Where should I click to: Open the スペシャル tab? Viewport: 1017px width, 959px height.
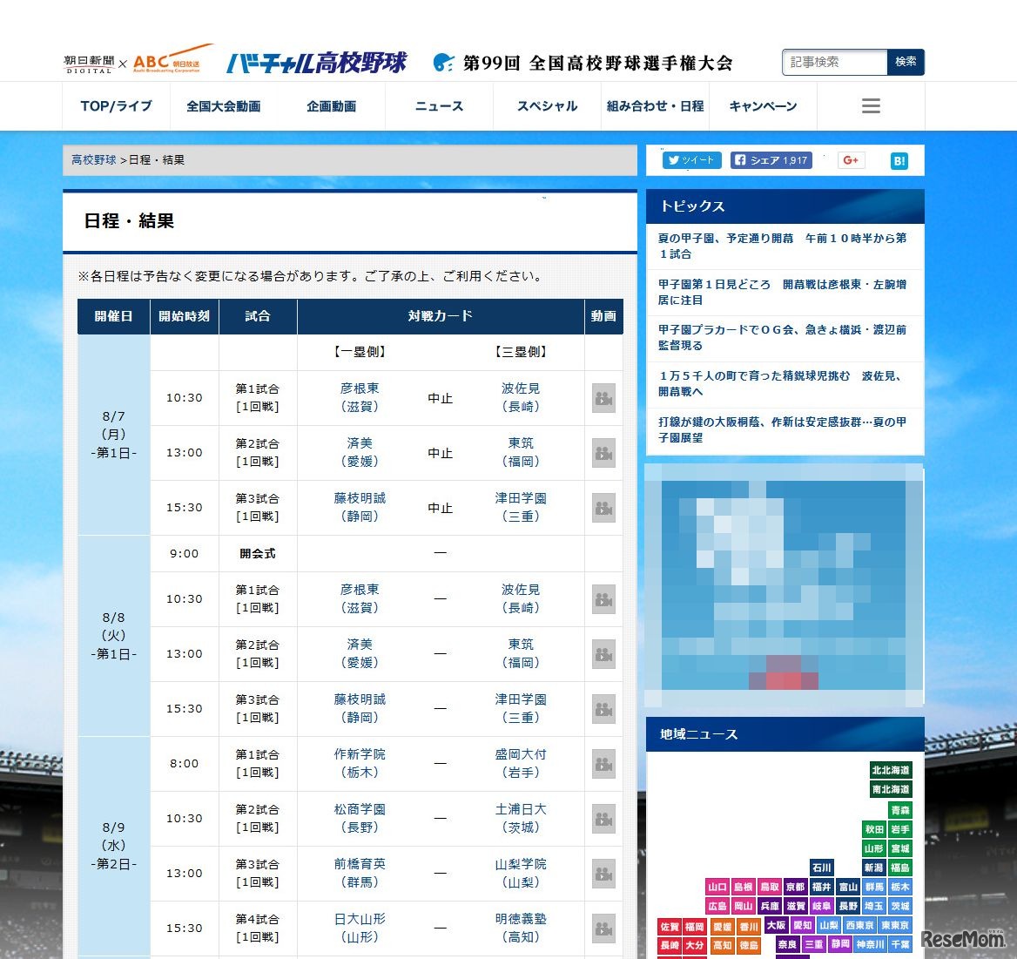pyautogui.click(x=547, y=106)
